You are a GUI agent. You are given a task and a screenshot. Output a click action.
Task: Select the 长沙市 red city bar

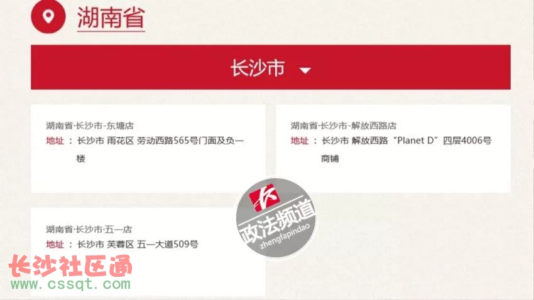pyautogui.click(x=271, y=67)
